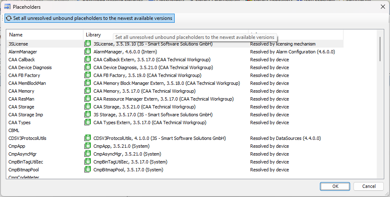Viewport: 390px width, 197px height.
Task: Click the green icon next to AlarmManager library
Action: click(88, 52)
